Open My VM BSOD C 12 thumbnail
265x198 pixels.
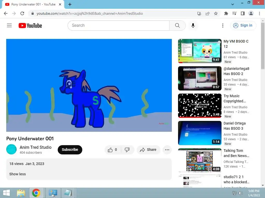(200, 51)
